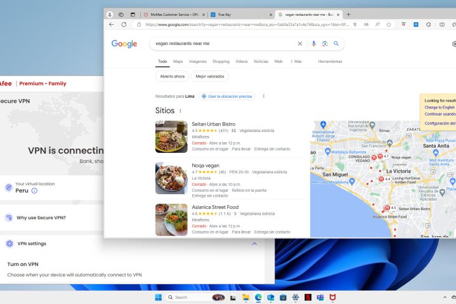Viewport: 456px width, 304px height.
Task: Click the magnifier search button in Google
Action: pos(336,44)
